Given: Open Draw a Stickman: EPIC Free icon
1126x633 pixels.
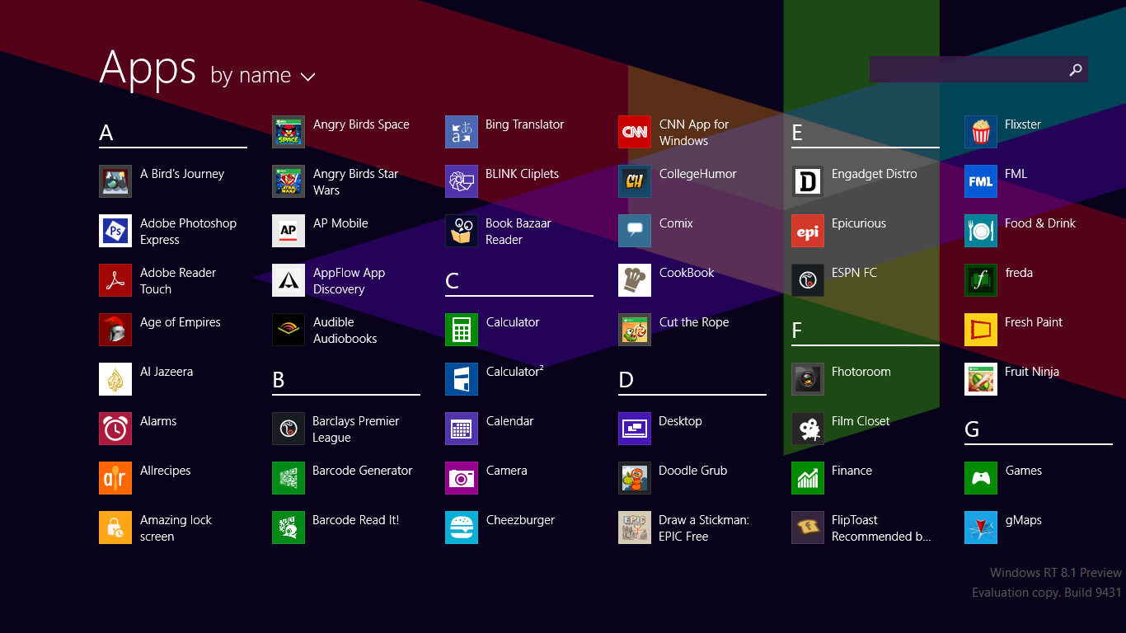Looking at the screenshot, I should 635,527.
